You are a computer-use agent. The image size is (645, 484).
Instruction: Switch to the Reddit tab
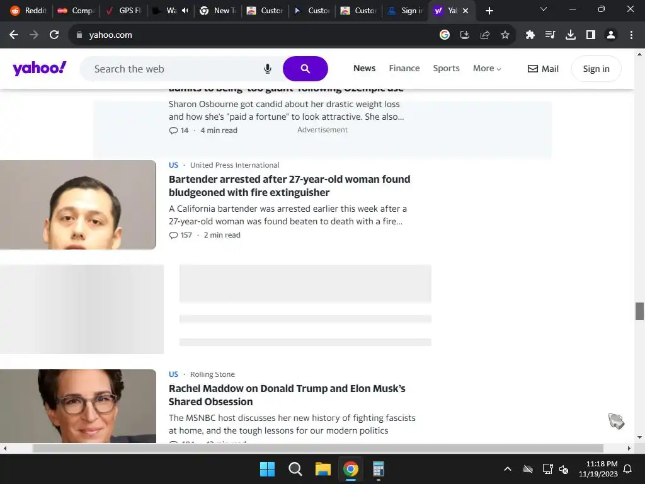(x=28, y=11)
